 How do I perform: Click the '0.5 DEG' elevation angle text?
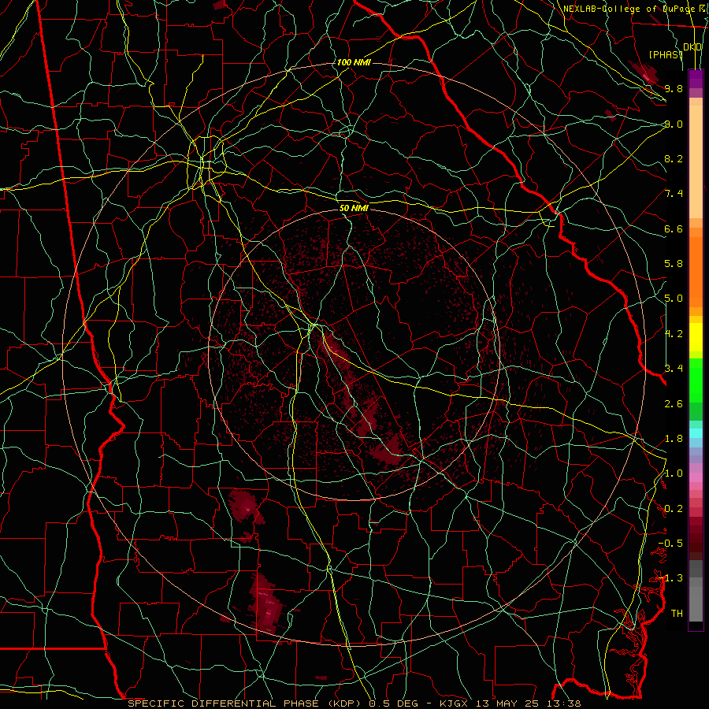coord(393,703)
